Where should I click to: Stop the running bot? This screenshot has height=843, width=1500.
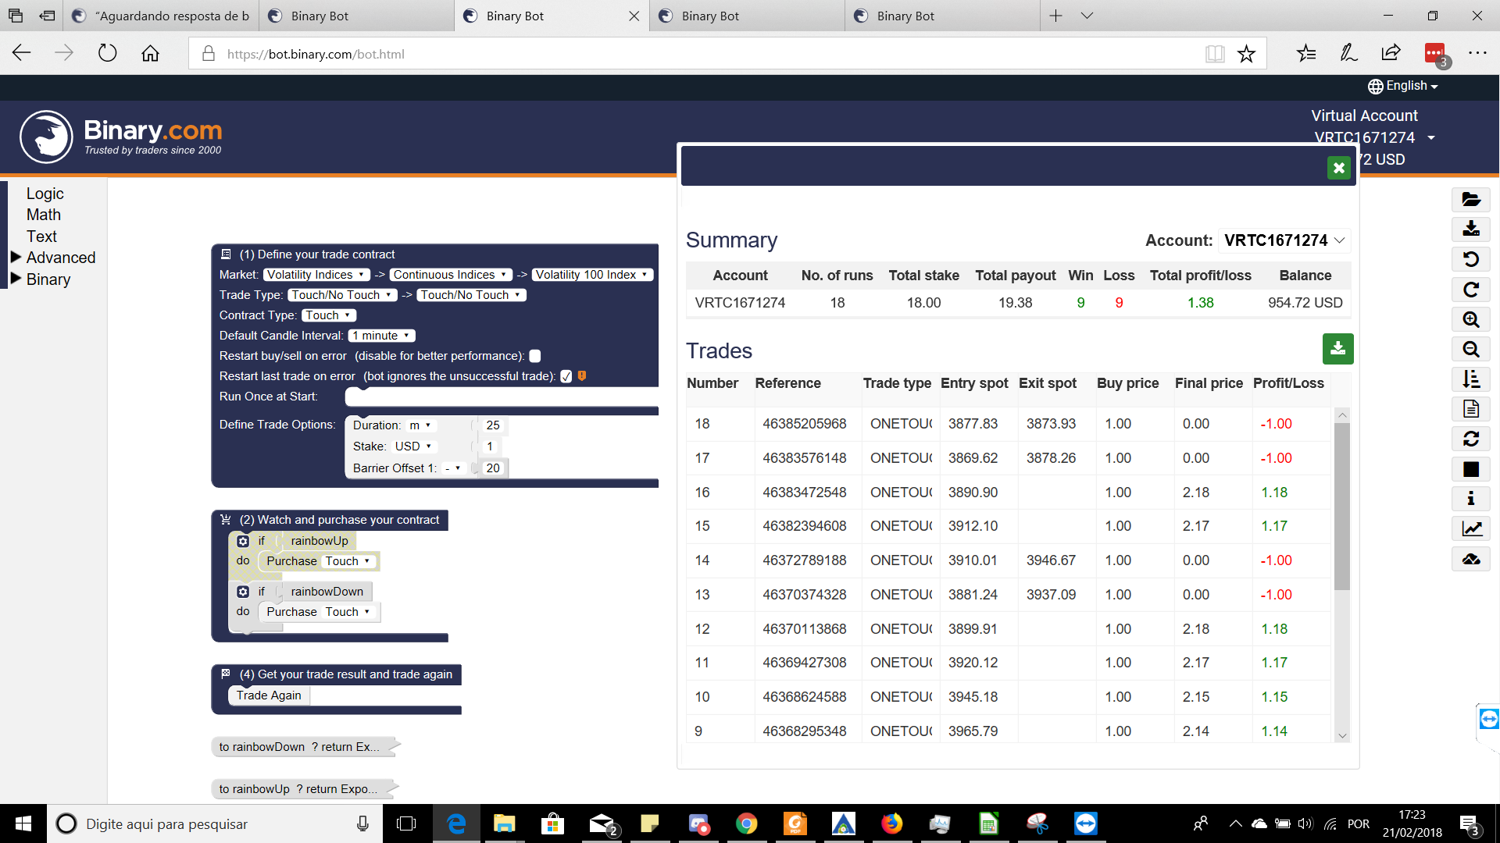pyautogui.click(x=1472, y=469)
